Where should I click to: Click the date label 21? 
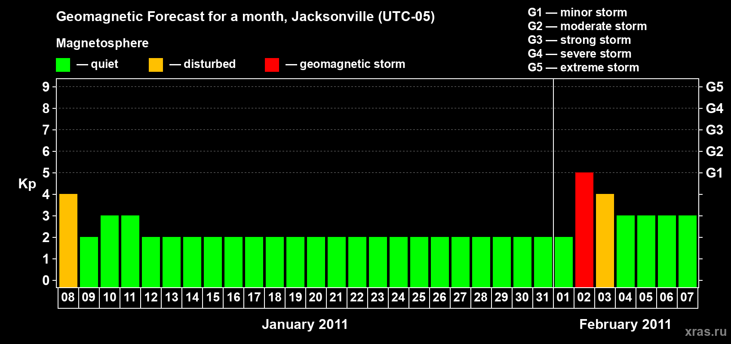click(x=336, y=297)
